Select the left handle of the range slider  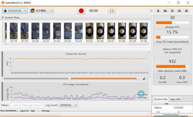click(x=70, y=78)
